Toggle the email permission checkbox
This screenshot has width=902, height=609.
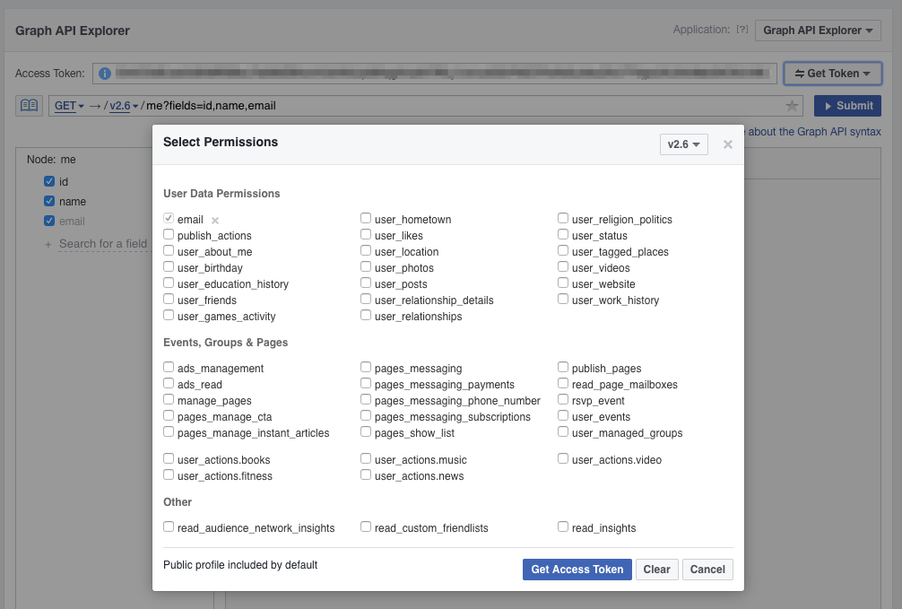pyautogui.click(x=169, y=218)
